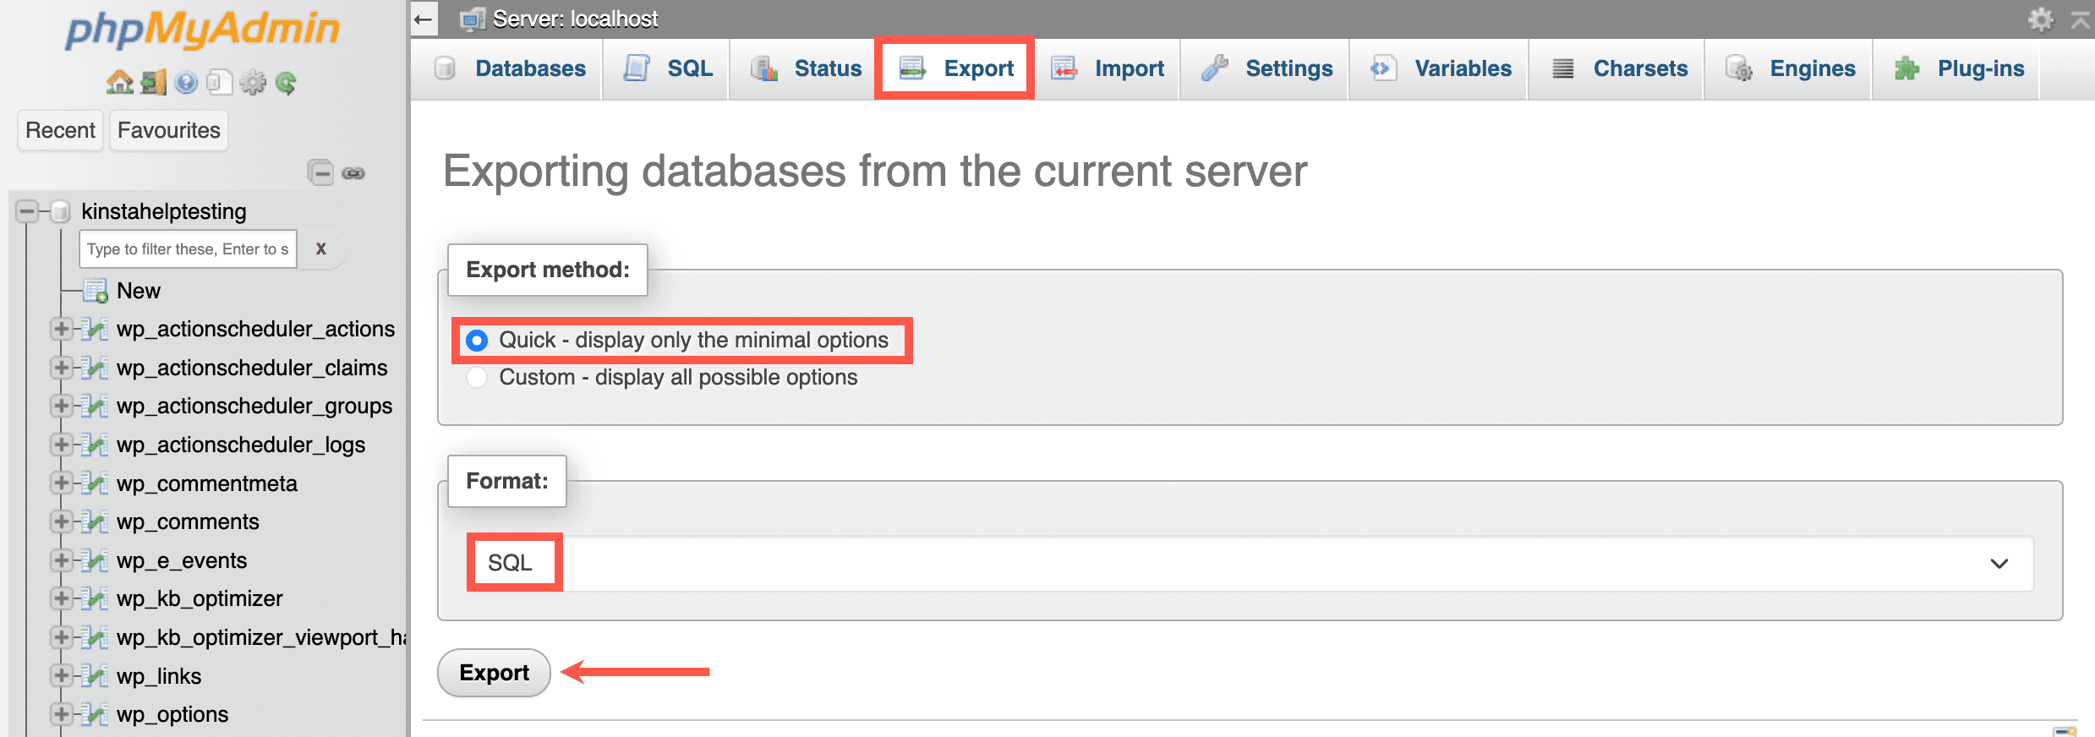Image resolution: width=2095 pixels, height=737 pixels.
Task: Open the Favourites tables button
Action: (x=169, y=130)
